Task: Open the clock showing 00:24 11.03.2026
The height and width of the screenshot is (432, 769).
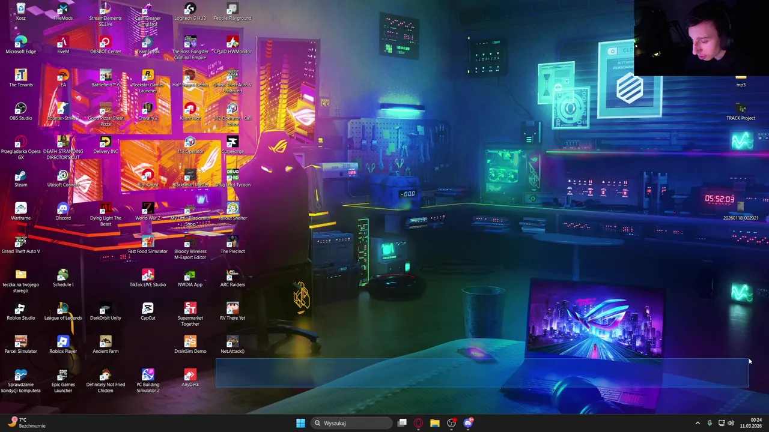Action: tap(750, 423)
